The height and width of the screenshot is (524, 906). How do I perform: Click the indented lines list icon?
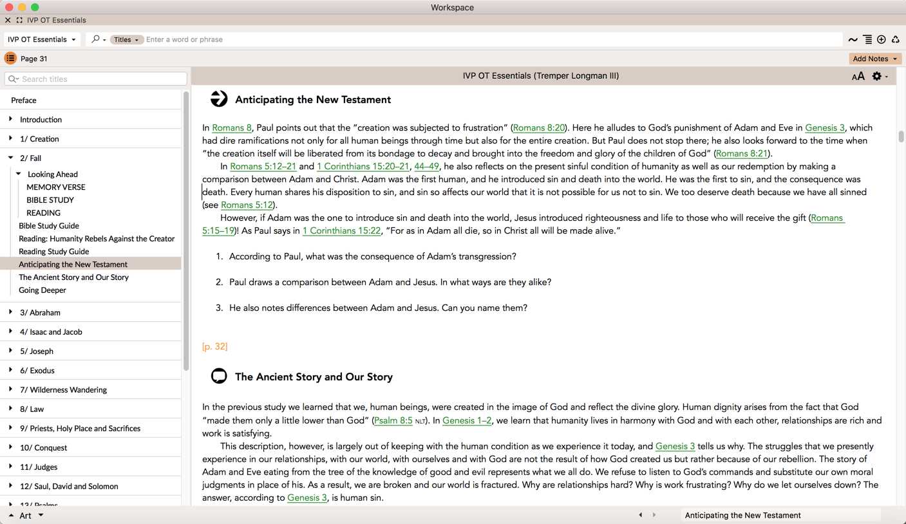(867, 40)
